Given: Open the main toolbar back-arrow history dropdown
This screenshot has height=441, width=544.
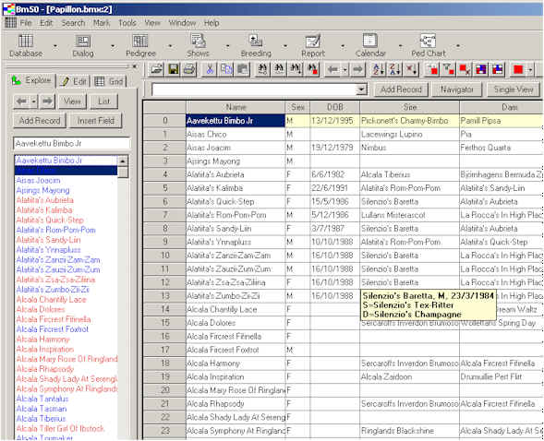Looking at the screenshot, I should (345, 69).
